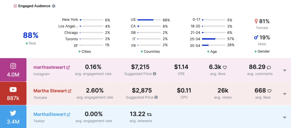Open external link icon beside Martha Stewart
Screen dimensions: 291x128
click(70, 91)
